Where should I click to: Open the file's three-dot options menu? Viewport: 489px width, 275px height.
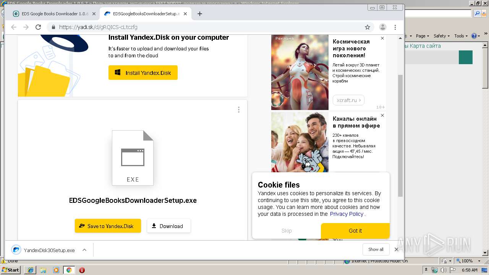(x=239, y=110)
